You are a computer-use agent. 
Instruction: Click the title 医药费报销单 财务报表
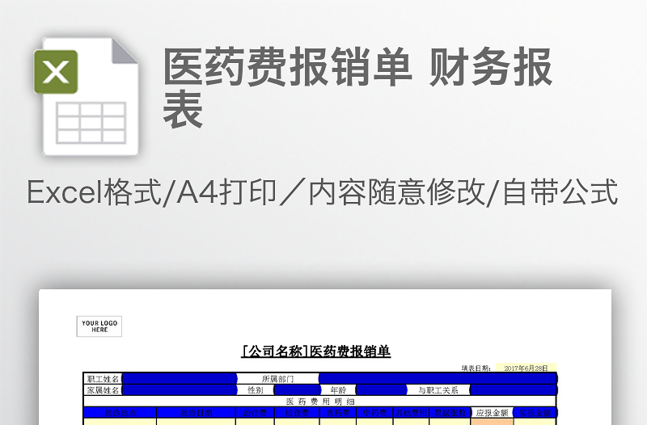[x=357, y=87]
